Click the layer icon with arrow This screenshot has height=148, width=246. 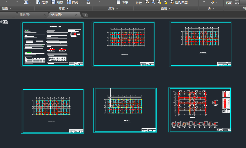pyautogui.click(x=153, y=2)
